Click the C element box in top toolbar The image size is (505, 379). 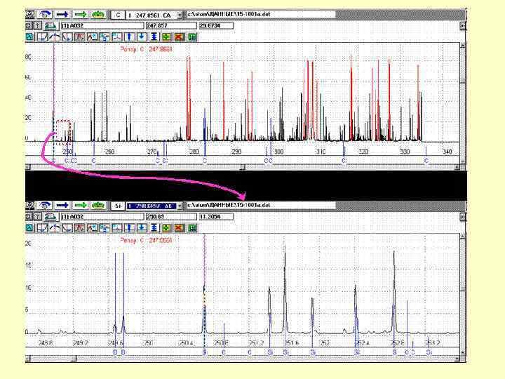pyautogui.click(x=118, y=14)
